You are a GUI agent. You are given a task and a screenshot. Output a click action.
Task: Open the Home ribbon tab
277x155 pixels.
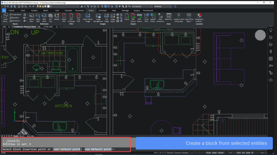[12, 11]
